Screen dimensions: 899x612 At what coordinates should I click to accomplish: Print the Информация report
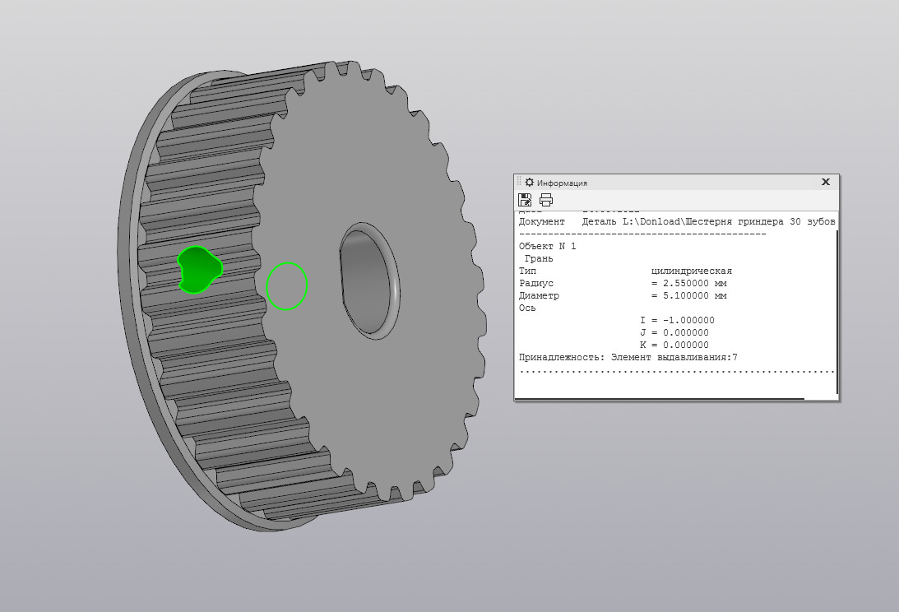546,200
